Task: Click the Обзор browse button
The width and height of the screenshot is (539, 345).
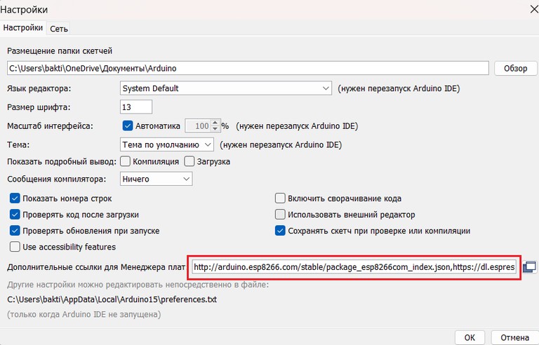Action: (515, 69)
